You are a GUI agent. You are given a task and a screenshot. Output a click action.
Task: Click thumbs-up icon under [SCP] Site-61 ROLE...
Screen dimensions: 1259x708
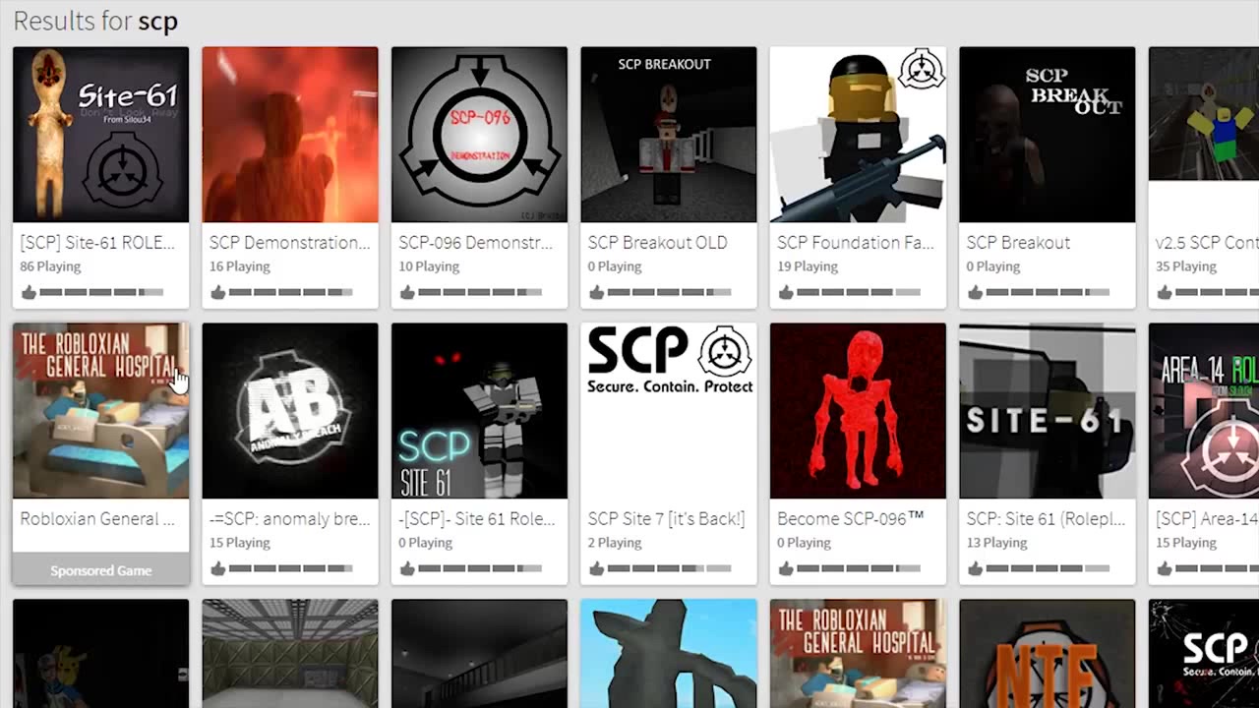(29, 292)
